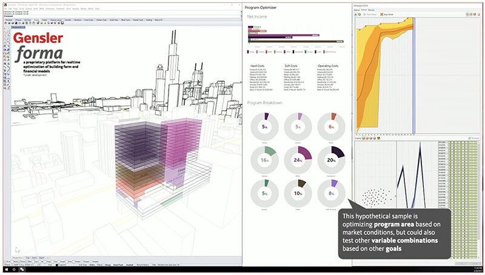The width and height of the screenshot is (485, 275).
Task: Click the 16% Parking donut chart
Action: [x=264, y=160]
